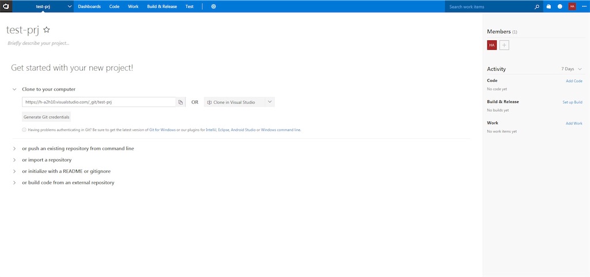Copy the clone URL to clipboard
The height and width of the screenshot is (277, 590).
coord(180,103)
